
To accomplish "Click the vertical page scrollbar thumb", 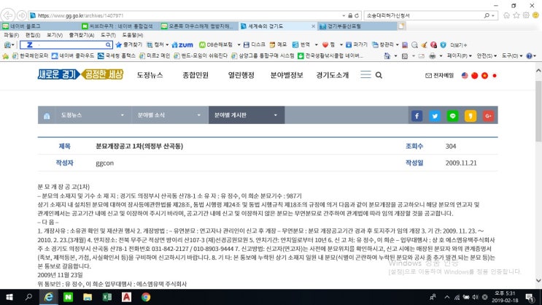I will click(538, 111).
